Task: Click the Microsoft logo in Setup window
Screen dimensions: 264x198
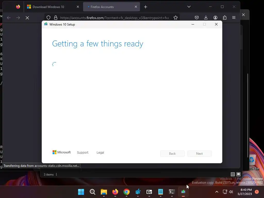Action: tap(62, 152)
